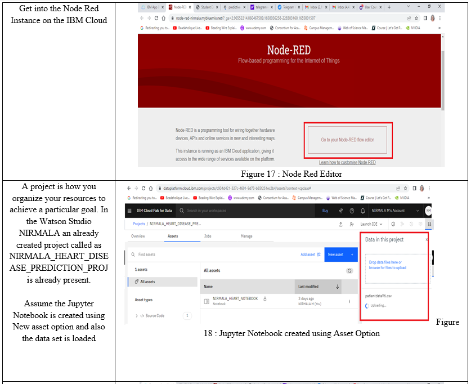Open the tab search chevron in Chrome
Image resolution: width=471 pixels, height=384 pixels.
click(x=408, y=6)
